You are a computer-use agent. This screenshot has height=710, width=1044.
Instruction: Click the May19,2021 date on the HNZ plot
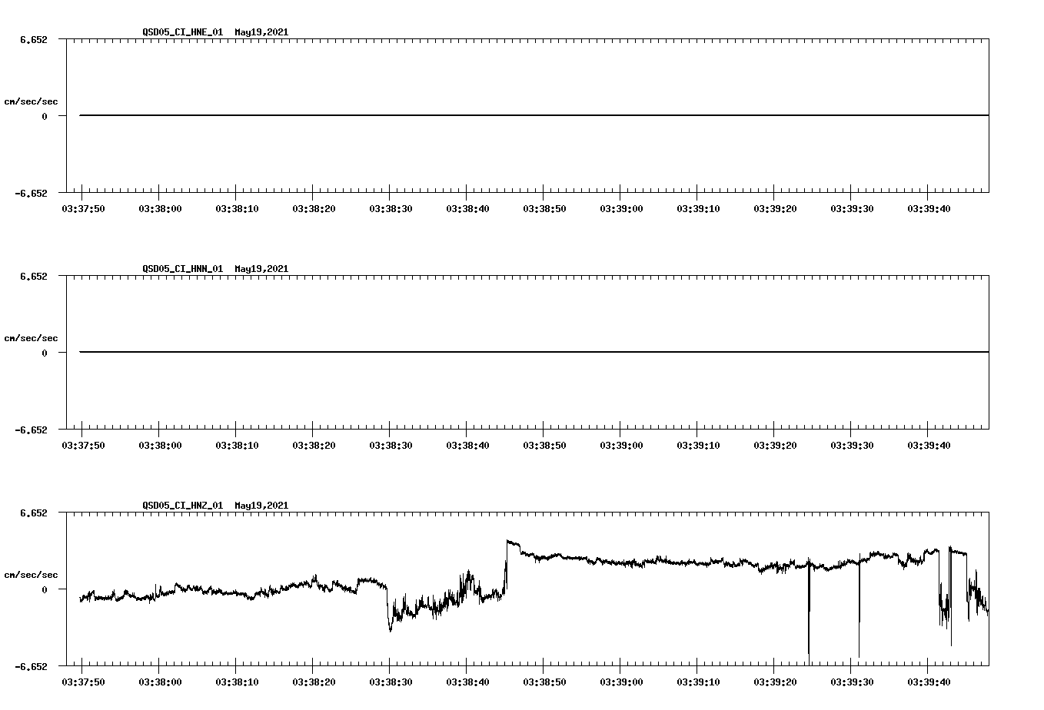click(261, 506)
